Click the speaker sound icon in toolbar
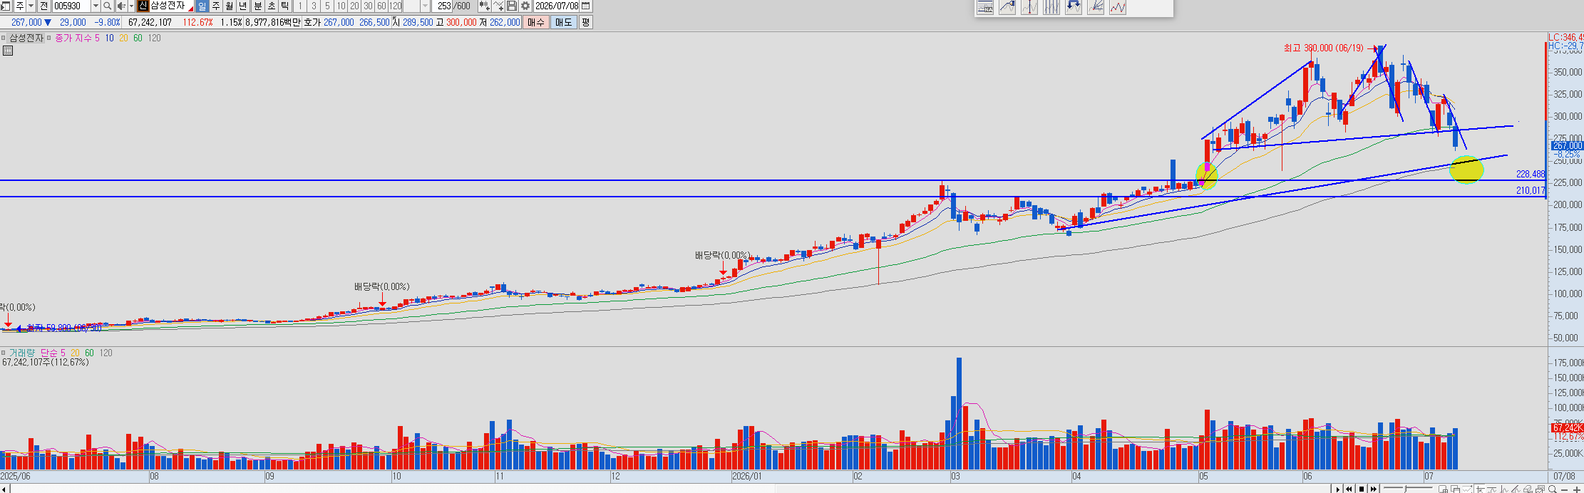Screen dimensions: 1584x493 click(121, 6)
